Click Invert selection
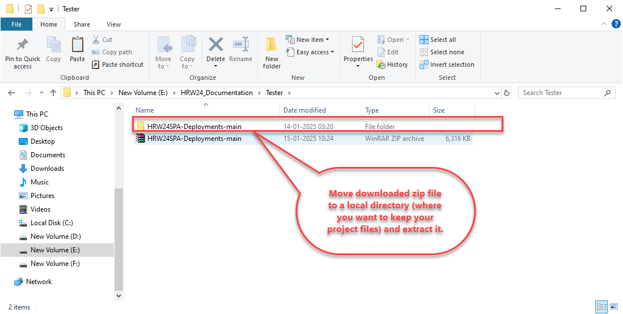The width and height of the screenshot is (623, 314). (447, 64)
